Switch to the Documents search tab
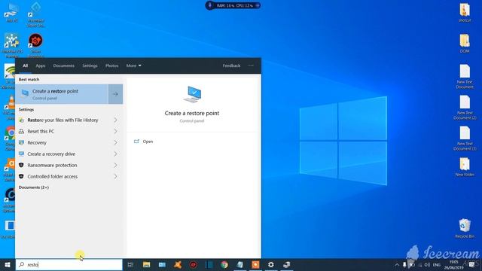The image size is (482, 271). 63,65
